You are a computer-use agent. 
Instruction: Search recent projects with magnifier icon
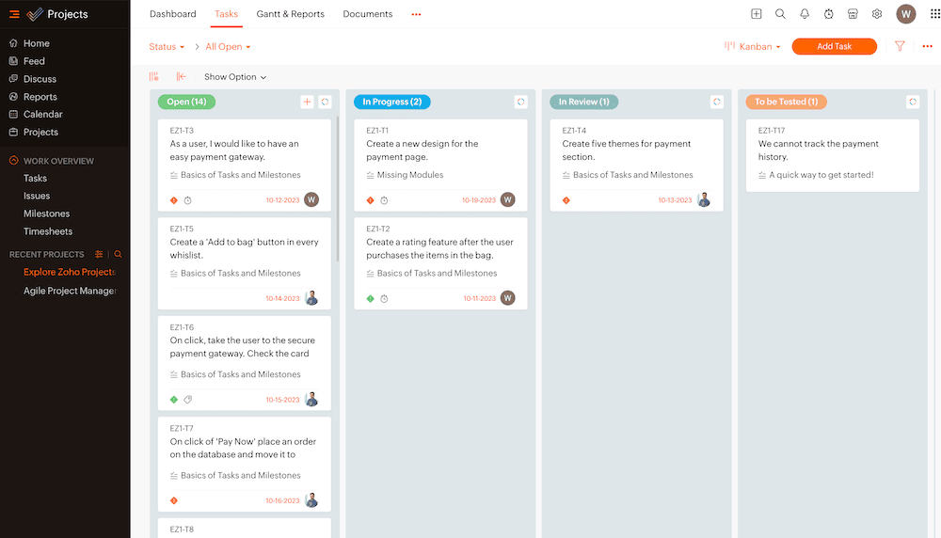(119, 254)
